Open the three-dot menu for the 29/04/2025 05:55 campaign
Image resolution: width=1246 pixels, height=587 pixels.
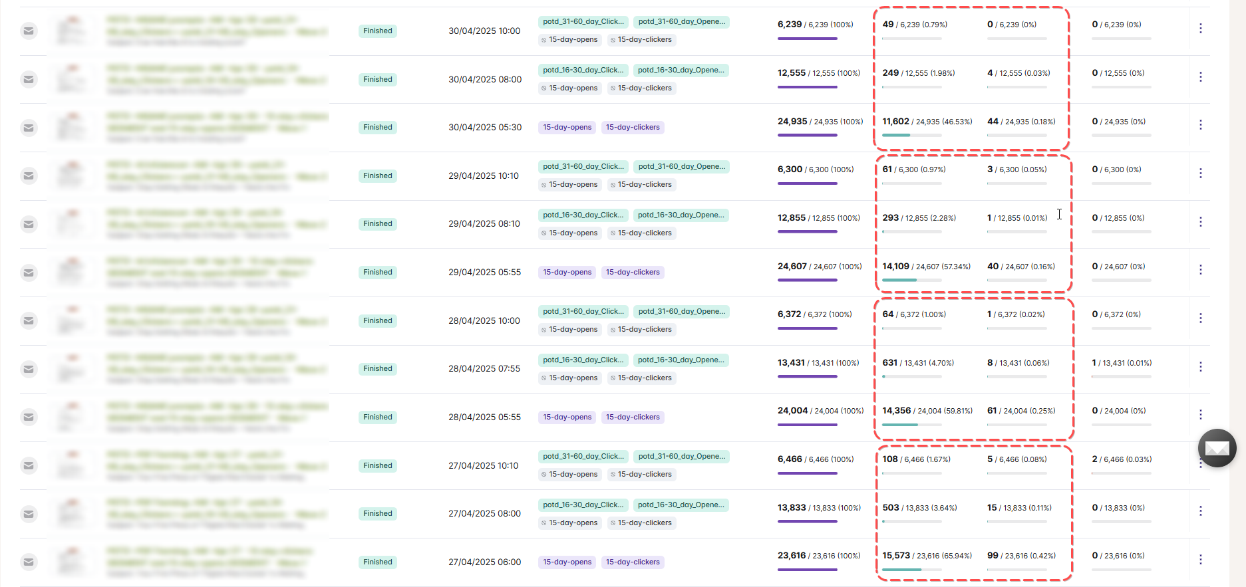1201,269
